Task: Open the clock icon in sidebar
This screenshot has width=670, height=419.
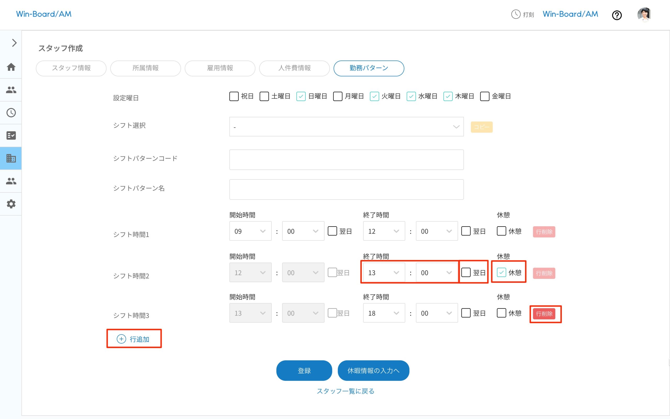Action: [11, 113]
